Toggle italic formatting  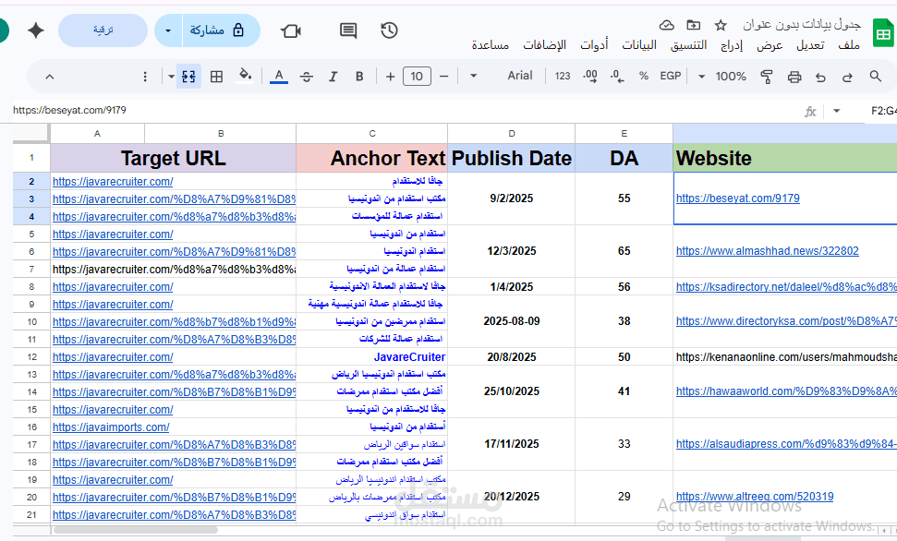click(333, 76)
